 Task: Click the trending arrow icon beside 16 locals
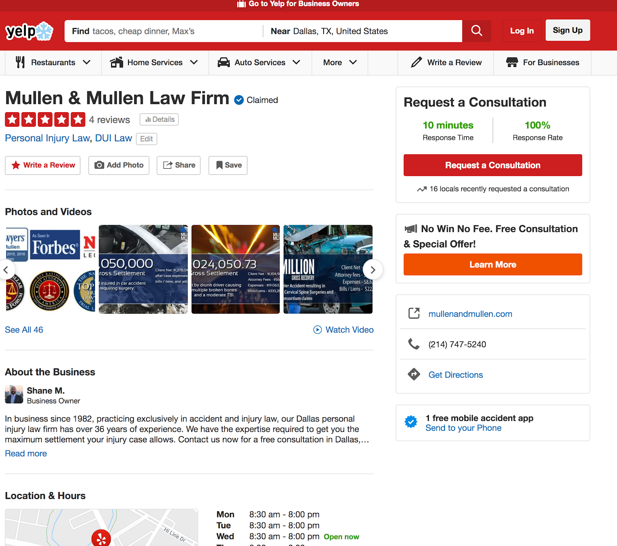422,189
